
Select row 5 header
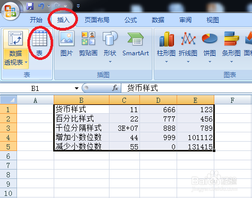click(8, 147)
